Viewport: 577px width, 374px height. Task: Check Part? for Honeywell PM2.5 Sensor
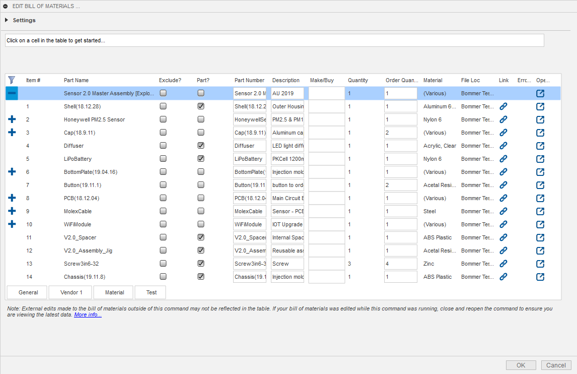click(x=201, y=119)
